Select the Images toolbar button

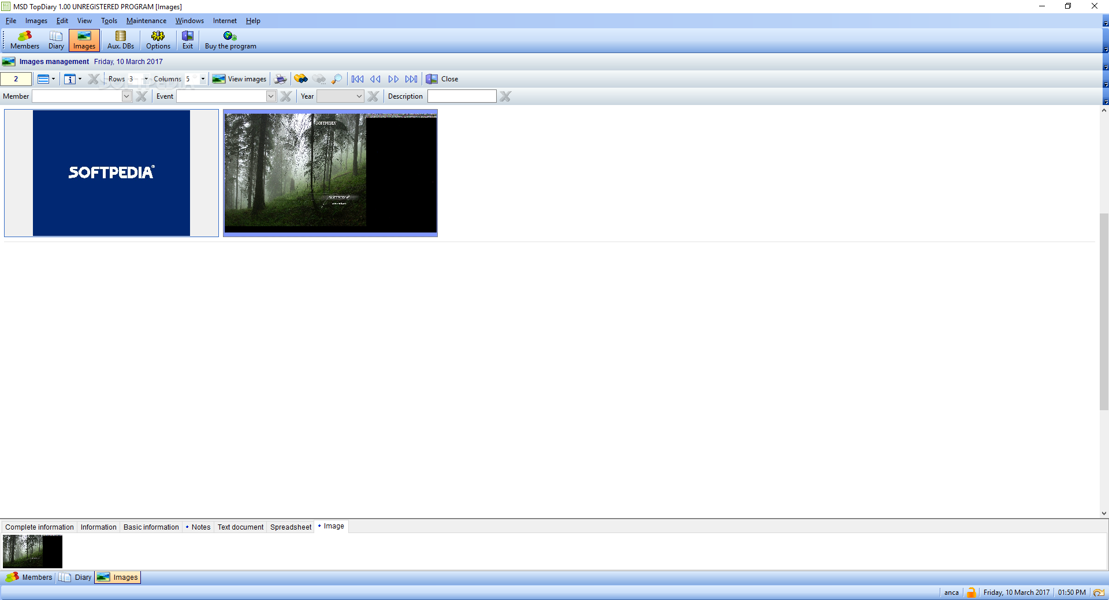pos(84,40)
